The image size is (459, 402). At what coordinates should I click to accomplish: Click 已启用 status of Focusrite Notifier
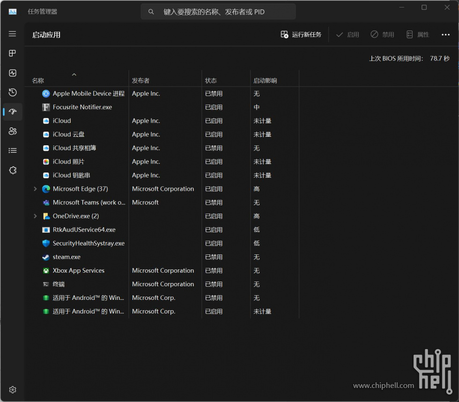pos(214,107)
